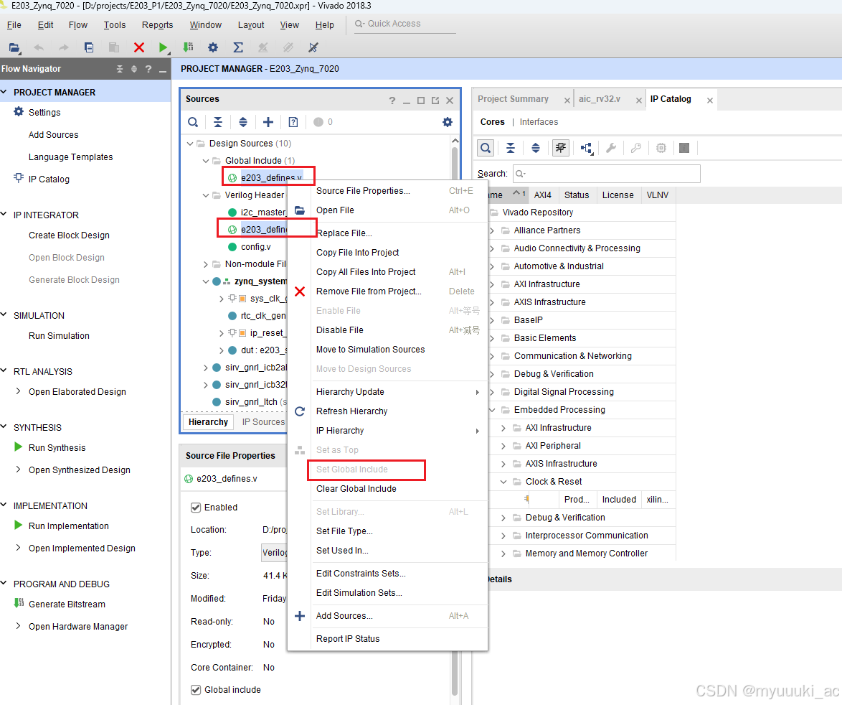
Task: Click Generate Bitstream in Flow Navigator
Action: click(x=67, y=604)
